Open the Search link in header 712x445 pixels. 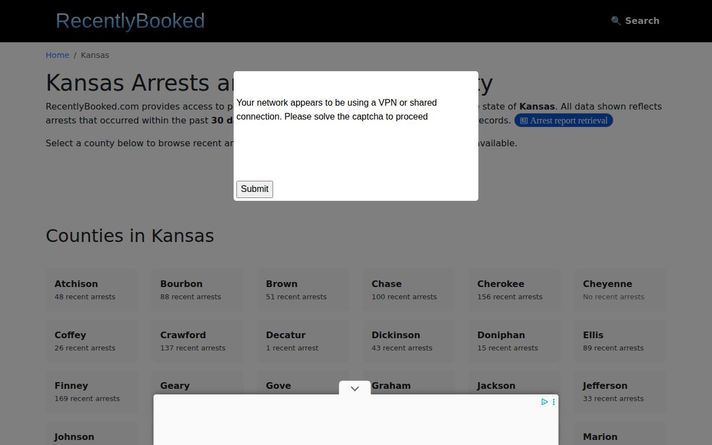pos(635,21)
